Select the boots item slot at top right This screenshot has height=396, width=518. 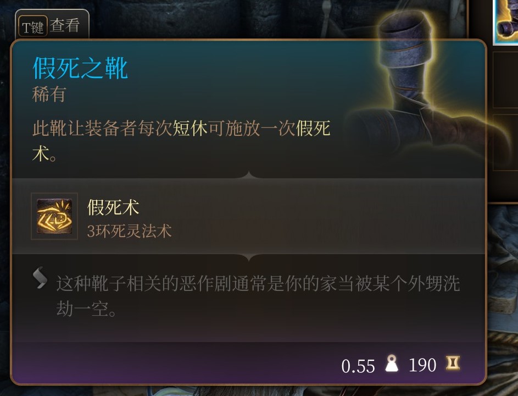pos(506,22)
